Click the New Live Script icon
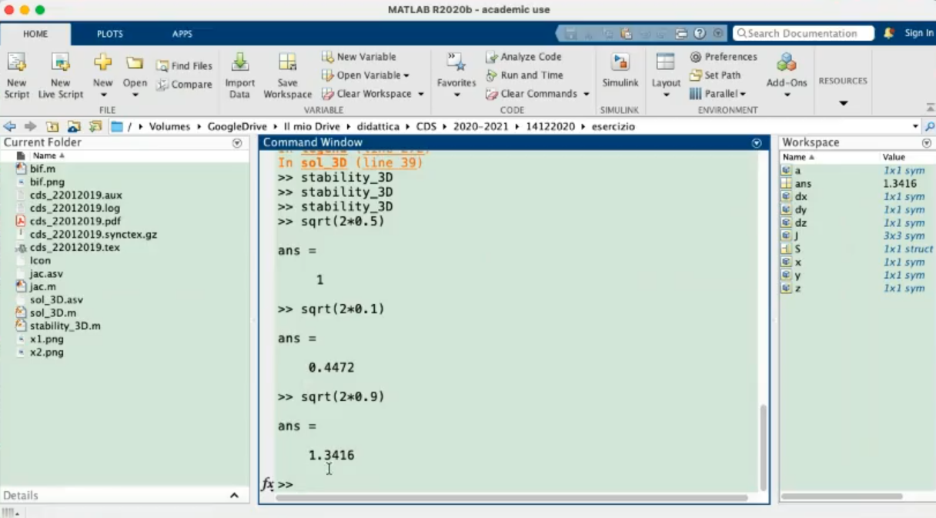This screenshot has height=518, width=936. pyautogui.click(x=60, y=64)
